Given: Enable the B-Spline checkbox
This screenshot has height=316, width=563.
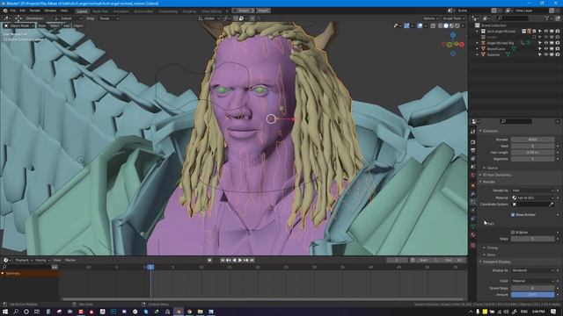Looking at the screenshot, I should coord(513,232).
